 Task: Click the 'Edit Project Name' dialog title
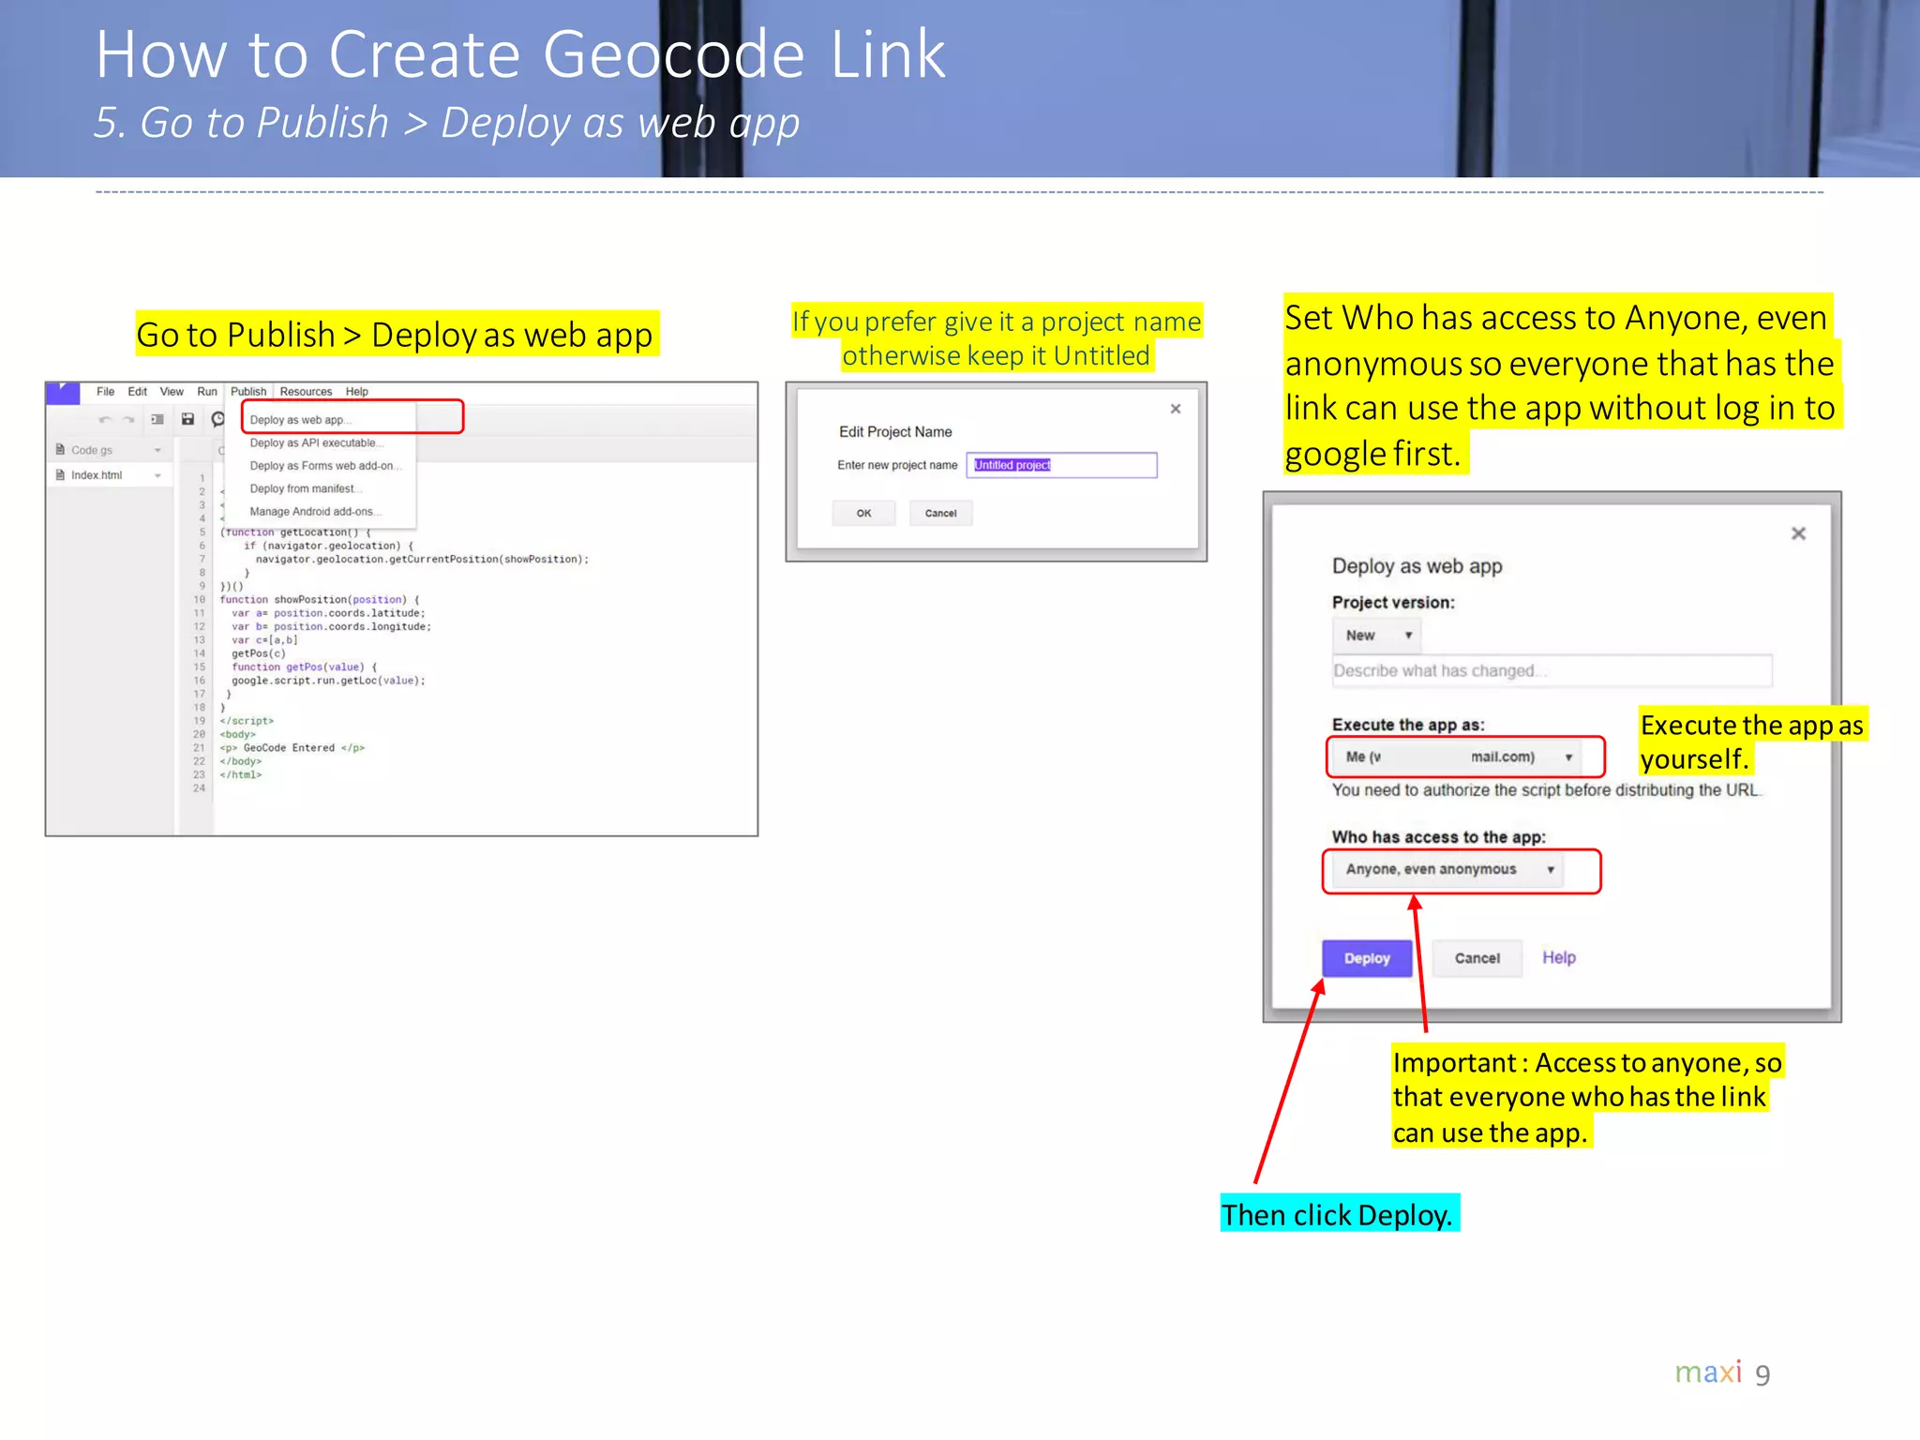895,432
